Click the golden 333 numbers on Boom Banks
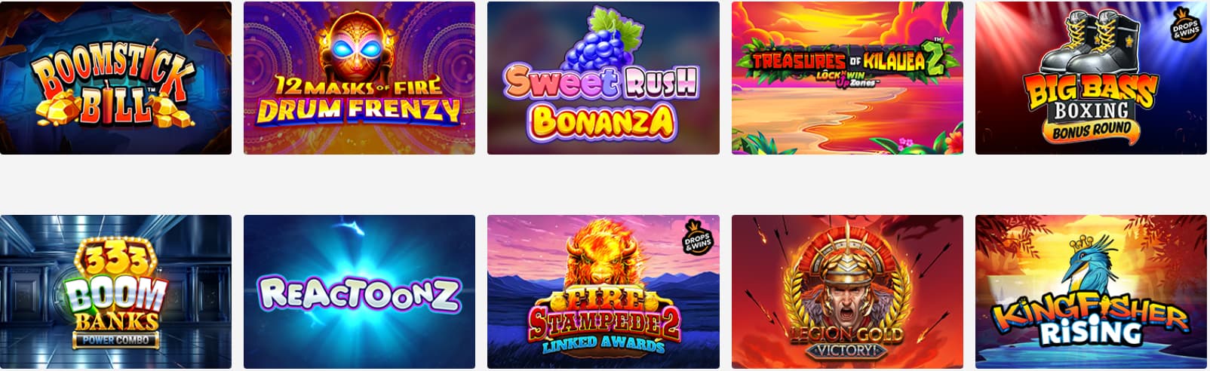The width and height of the screenshot is (1210, 371). pos(117,260)
